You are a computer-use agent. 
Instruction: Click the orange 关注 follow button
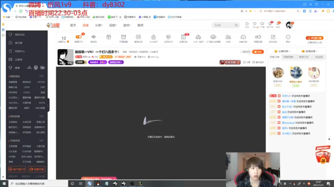pyautogui.click(x=258, y=52)
